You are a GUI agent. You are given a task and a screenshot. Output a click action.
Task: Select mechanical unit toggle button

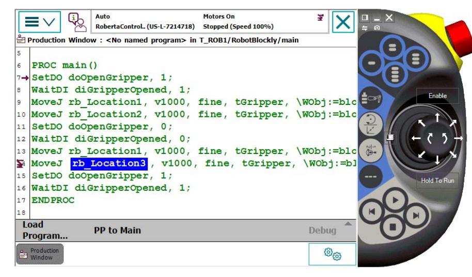click(x=371, y=98)
